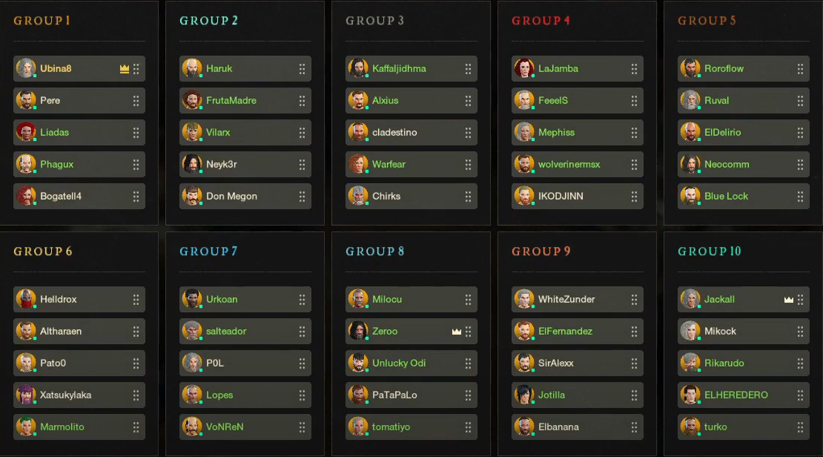The image size is (823, 457).
Task: Click the white crown icon beside Zeroo
Action: coord(457,332)
